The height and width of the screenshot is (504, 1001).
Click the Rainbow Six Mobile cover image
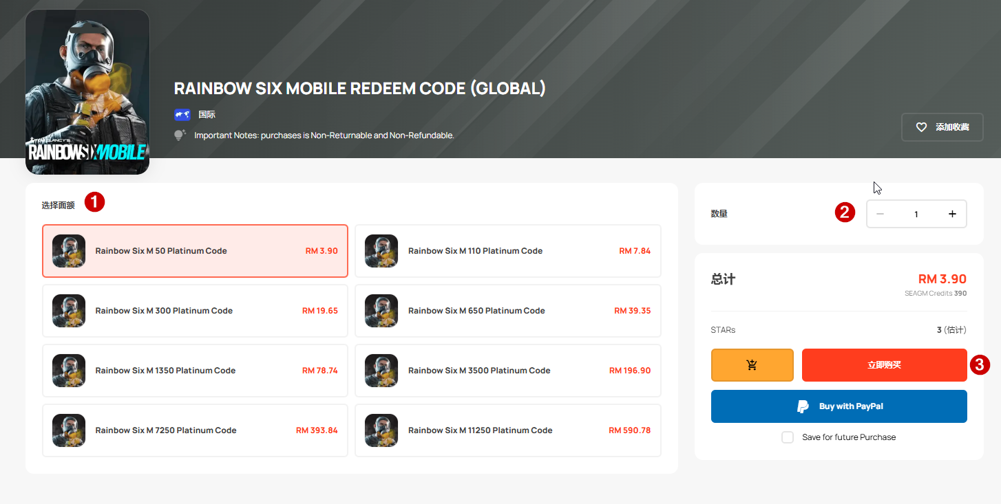[87, 92]
